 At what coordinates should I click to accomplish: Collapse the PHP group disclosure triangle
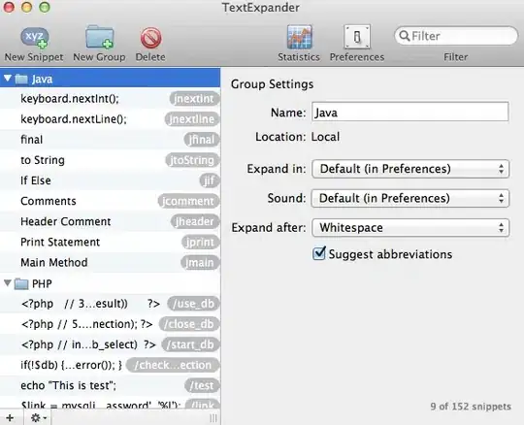tap(8, 283)
